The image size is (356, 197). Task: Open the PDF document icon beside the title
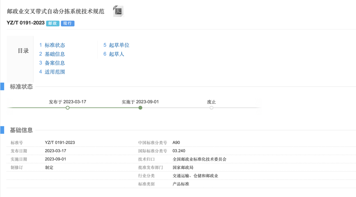118,11
